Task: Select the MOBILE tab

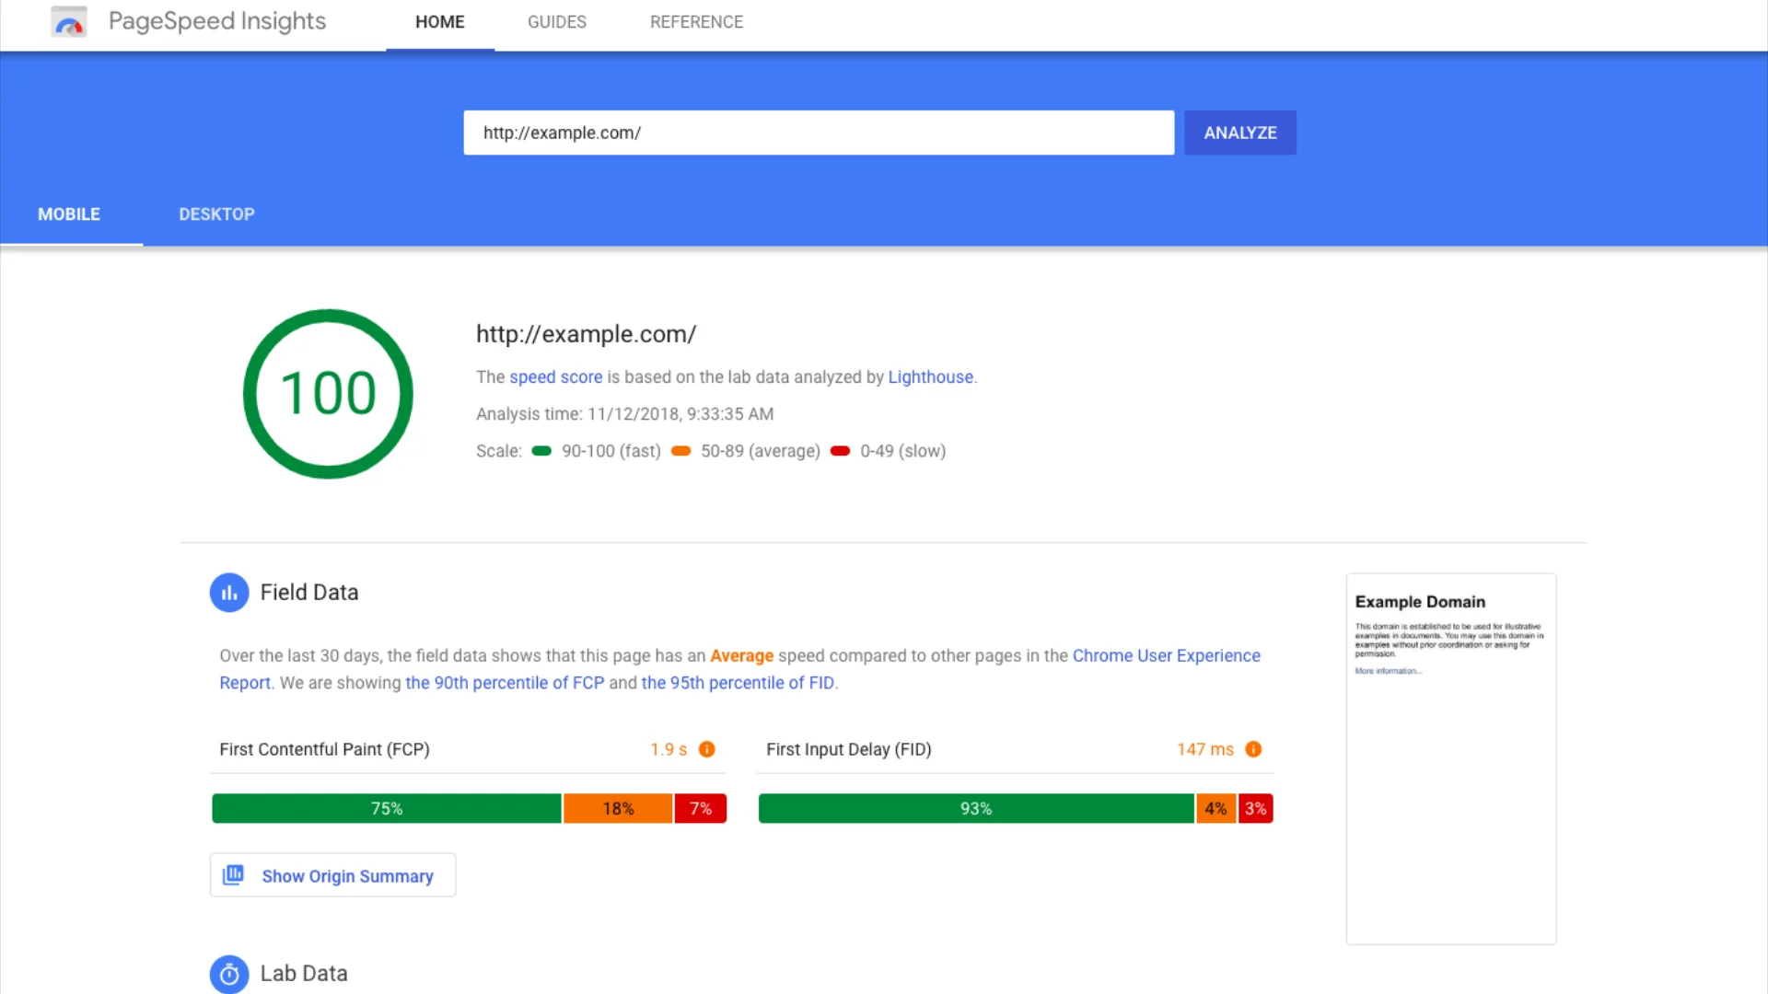Action: (x=69, y=214)
